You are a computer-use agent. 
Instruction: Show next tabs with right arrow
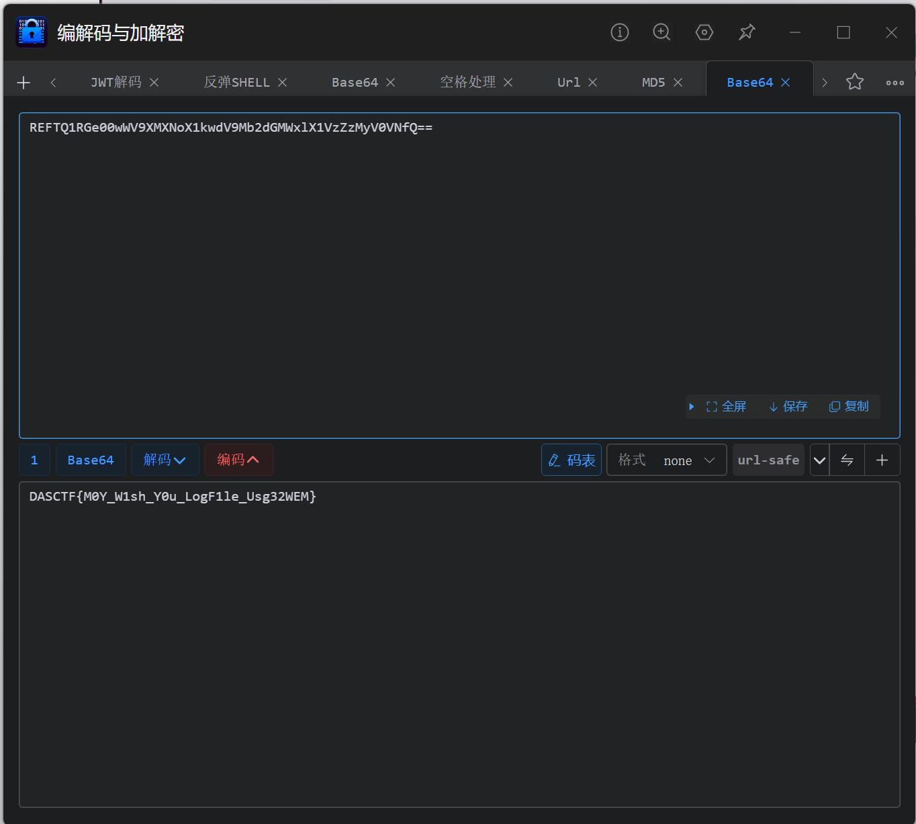click(825, 83)
